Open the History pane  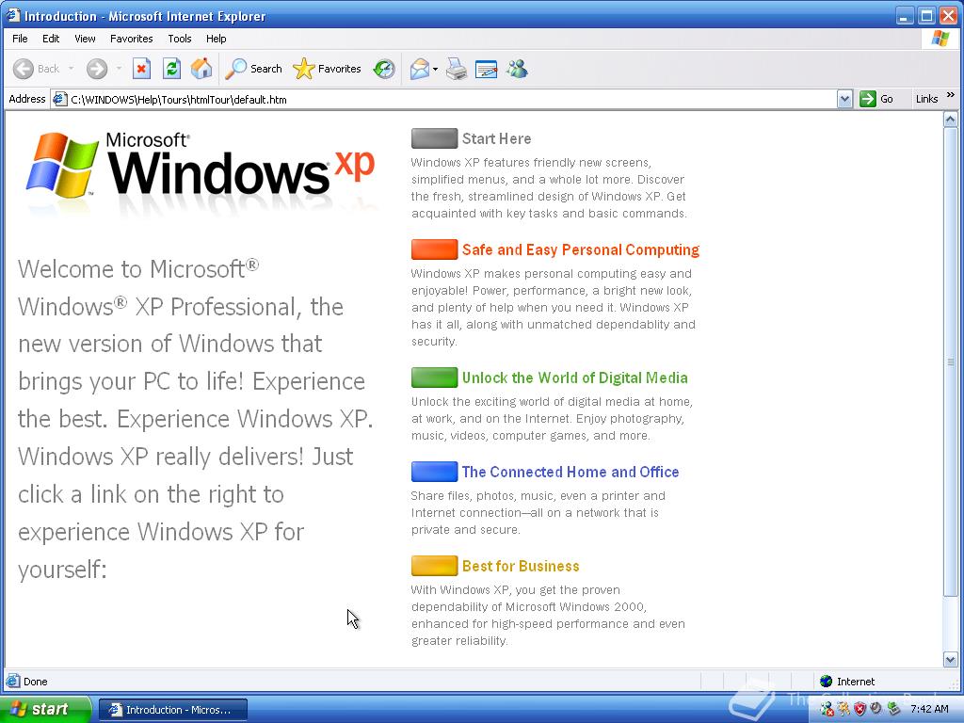[x=384, y=69]
